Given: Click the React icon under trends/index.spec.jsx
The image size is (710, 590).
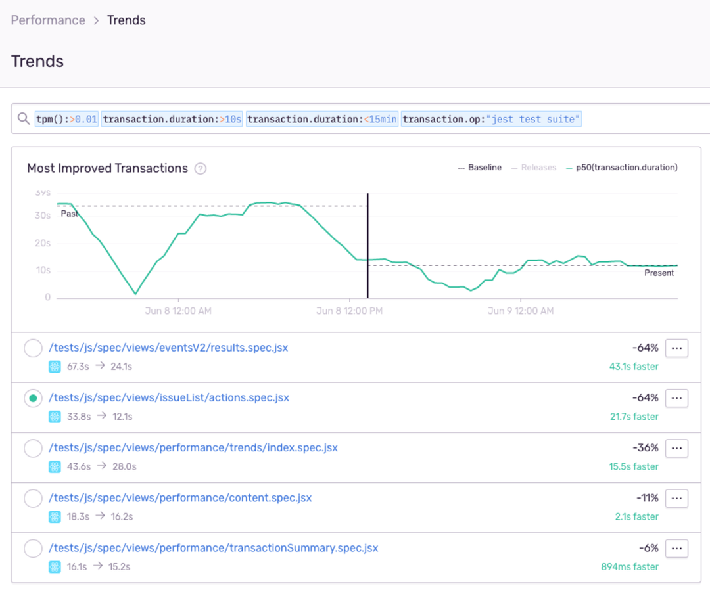Looking at the screenshot, I should pyautogui.click(x=55, y=466).
